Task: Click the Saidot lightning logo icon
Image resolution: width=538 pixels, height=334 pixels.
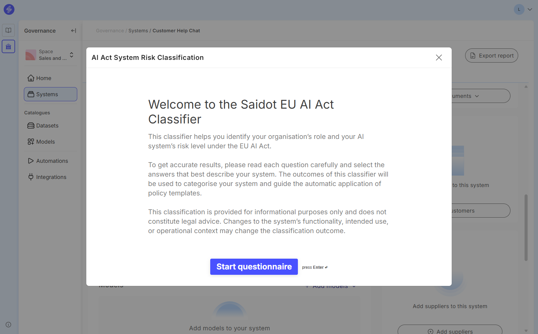Action: pyautogui.click(x=9, y=9)
